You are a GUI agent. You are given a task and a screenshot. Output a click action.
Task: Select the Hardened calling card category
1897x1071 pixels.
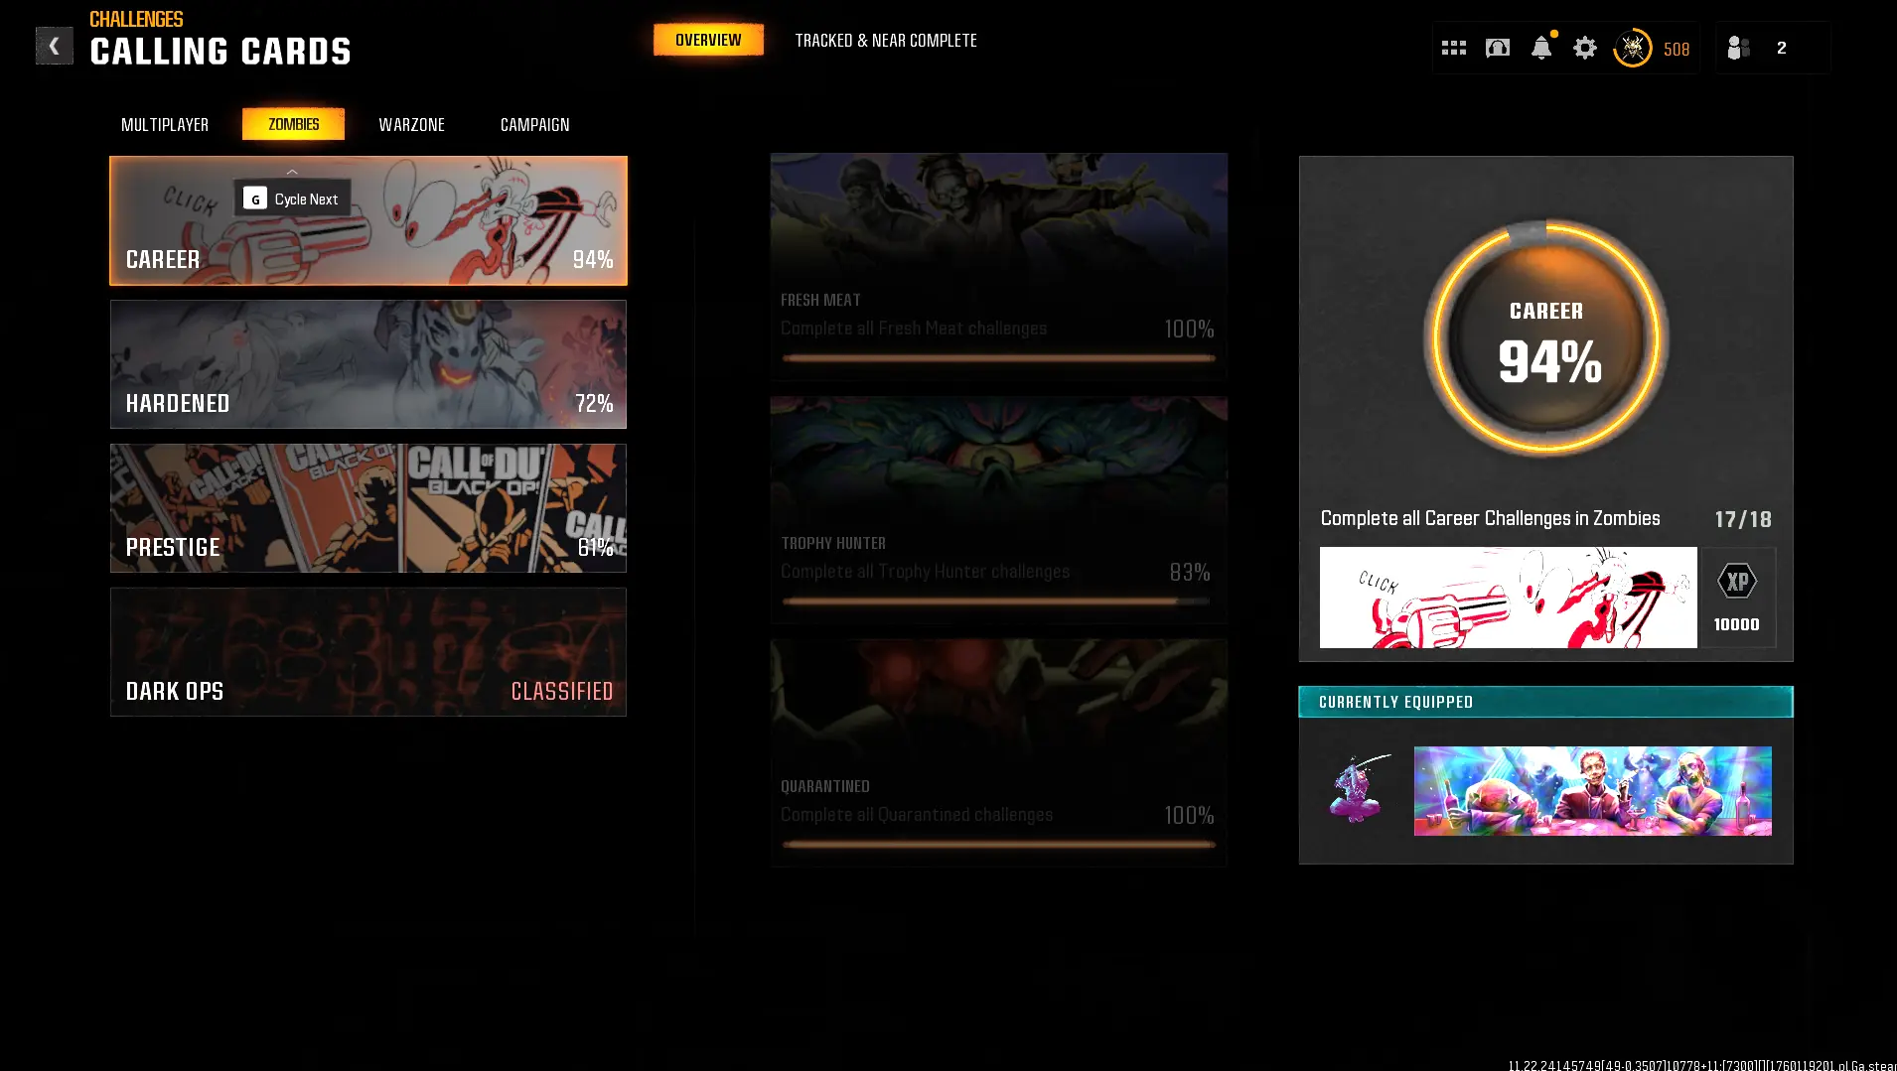367,364
